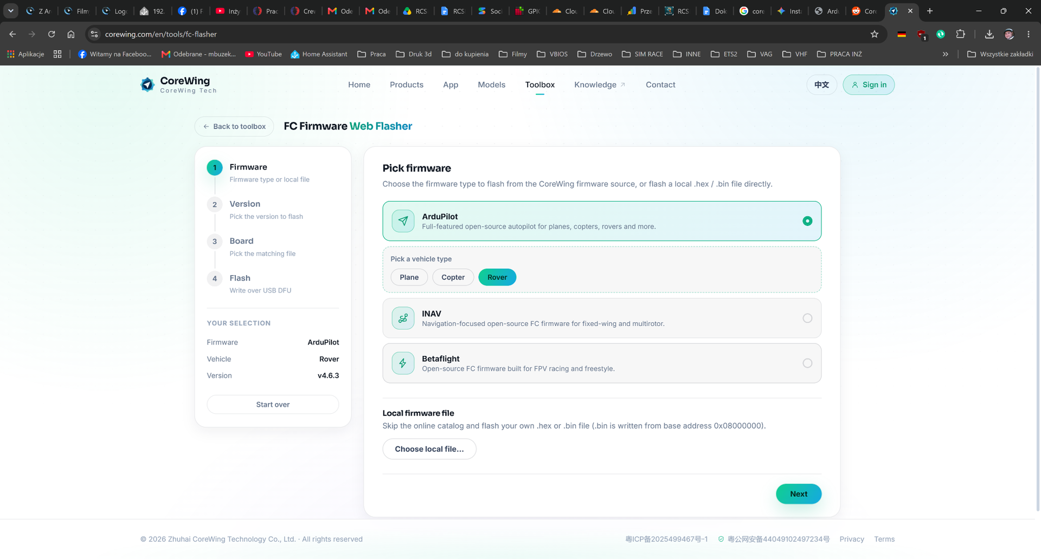This screenshot has width=1041, height=559.
Task: Open the Chrome three-dot menu
Action: 1029,34
